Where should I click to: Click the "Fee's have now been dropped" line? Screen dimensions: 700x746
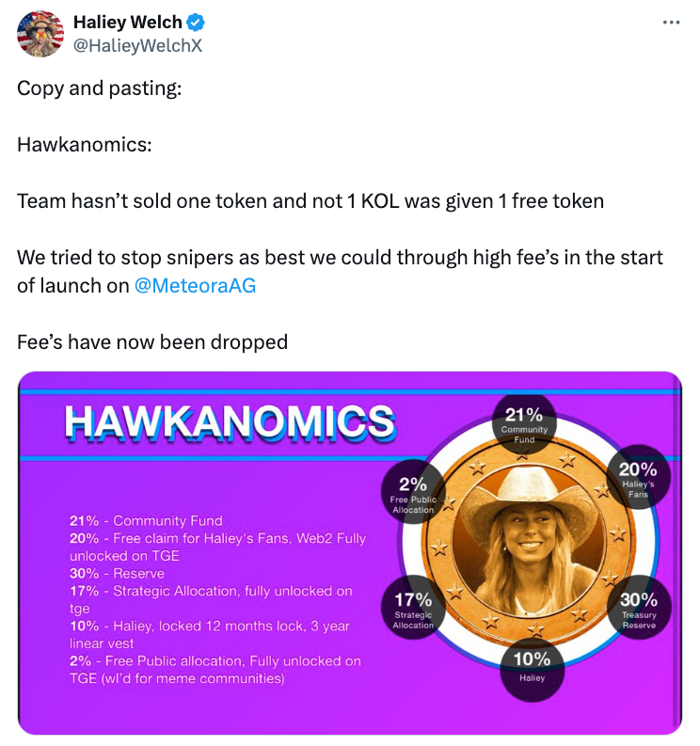point(152,342)
